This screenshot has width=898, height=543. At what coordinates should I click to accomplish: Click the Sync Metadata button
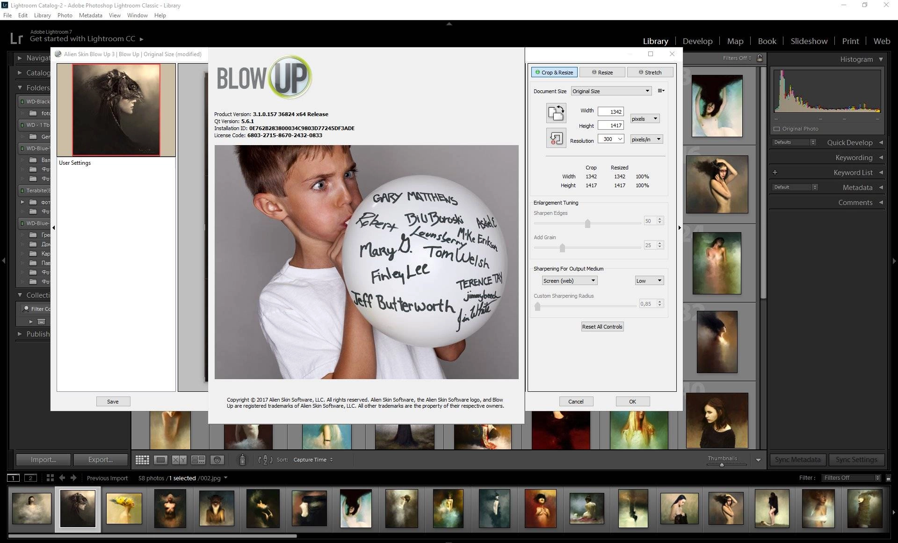(797, 460)
